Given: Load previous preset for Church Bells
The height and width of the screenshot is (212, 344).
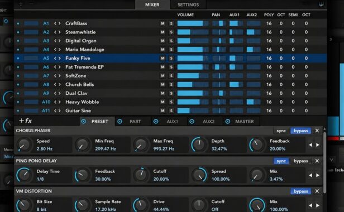Looking at the screenshot, I should 55,85.
